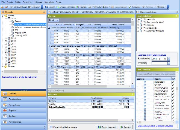Click the bottom Zamknij button
This screenshot has height=130, width=180.
tap(126, 127)
